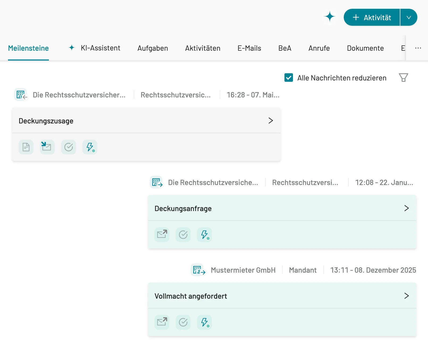Click the Vollmacht angefordert title

191,296
